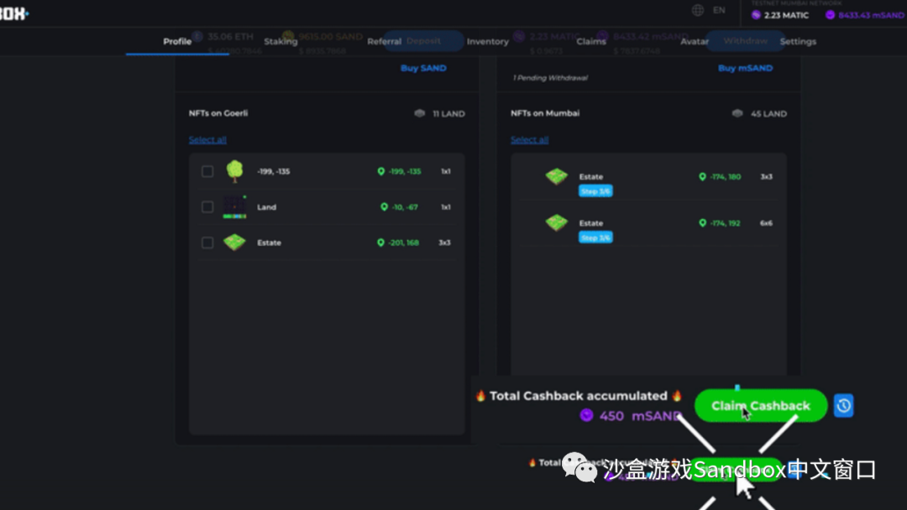Click the Estate 3x3 tile icon on Mumbai
The image size is (907, 510).
click(x=557, y=176)
